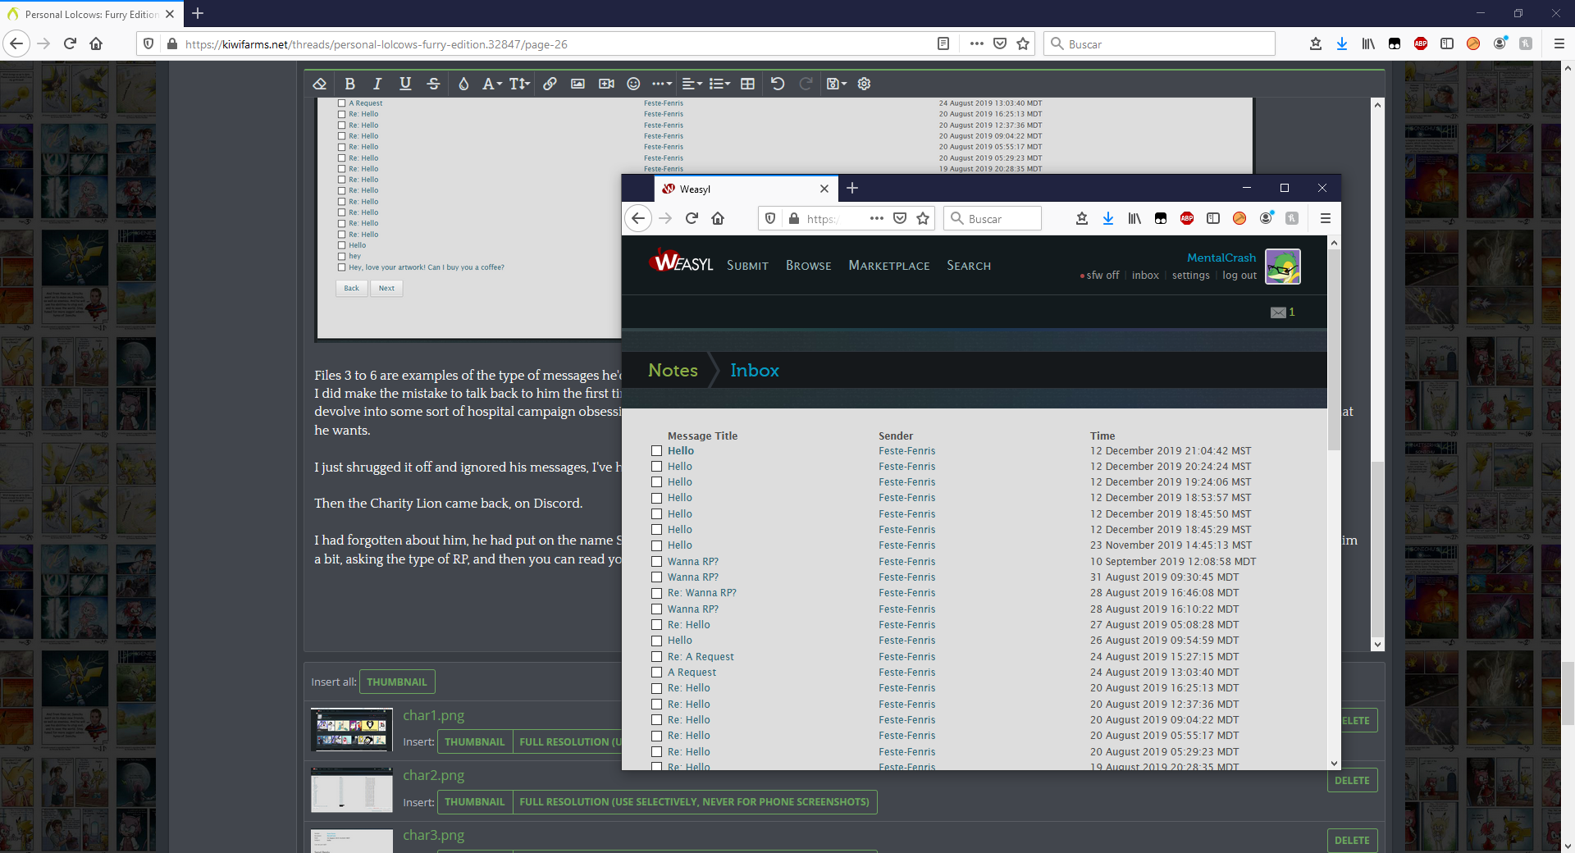Toggle bold formatting in editor toolbar

[x=350, y=84]
